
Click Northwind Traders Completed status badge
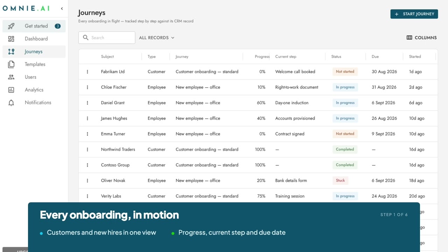(x=345, y=149)
